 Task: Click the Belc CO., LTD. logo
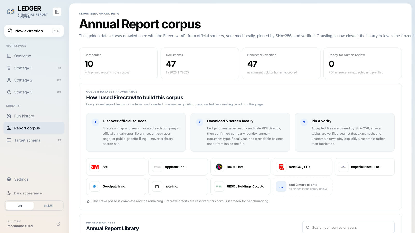click(281, 167)
